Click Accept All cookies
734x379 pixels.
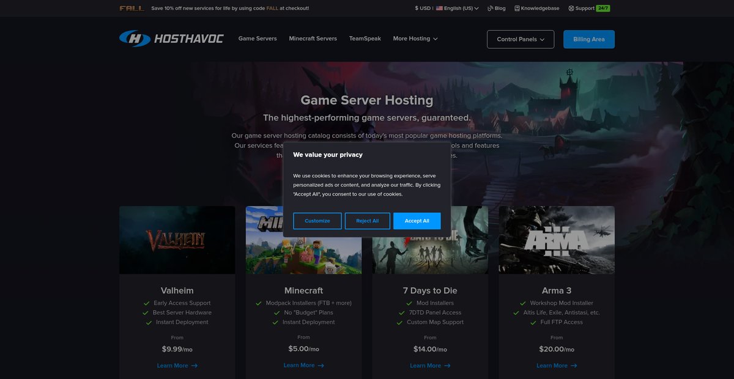click(417, 221)
